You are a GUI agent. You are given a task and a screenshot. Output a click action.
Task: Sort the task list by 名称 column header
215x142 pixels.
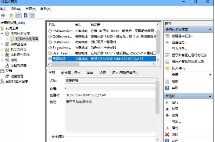click(x=60, y=25)
